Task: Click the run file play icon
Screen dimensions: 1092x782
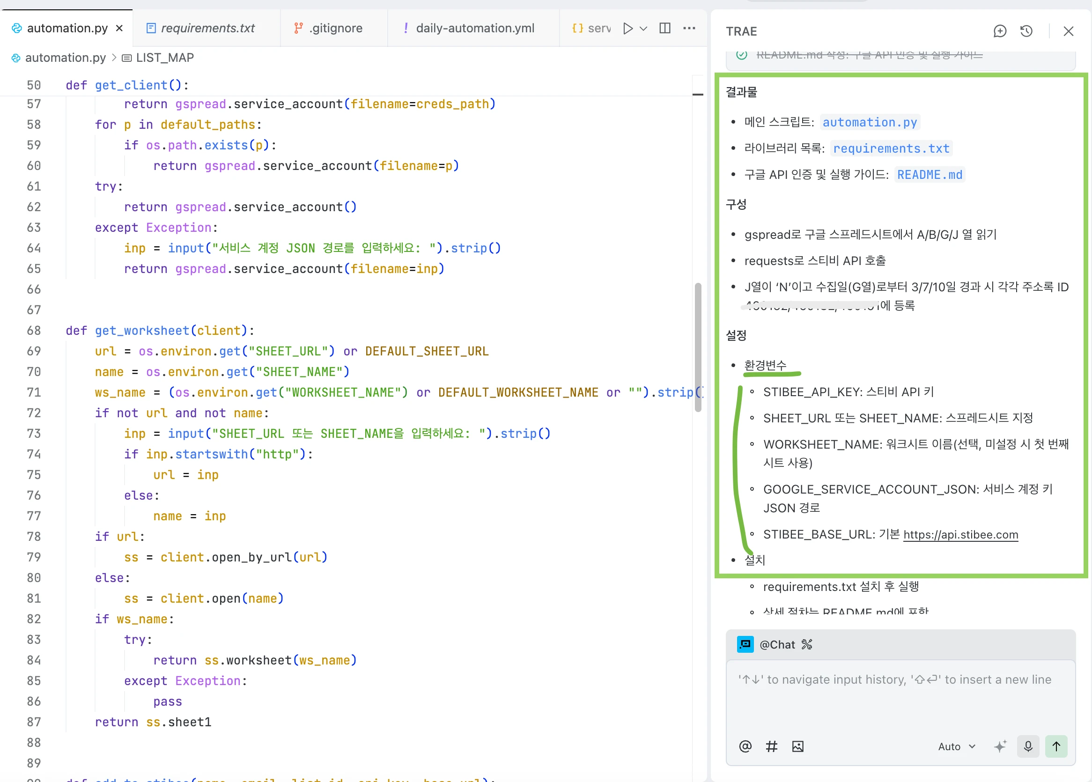Action: (x=627, y=29)
